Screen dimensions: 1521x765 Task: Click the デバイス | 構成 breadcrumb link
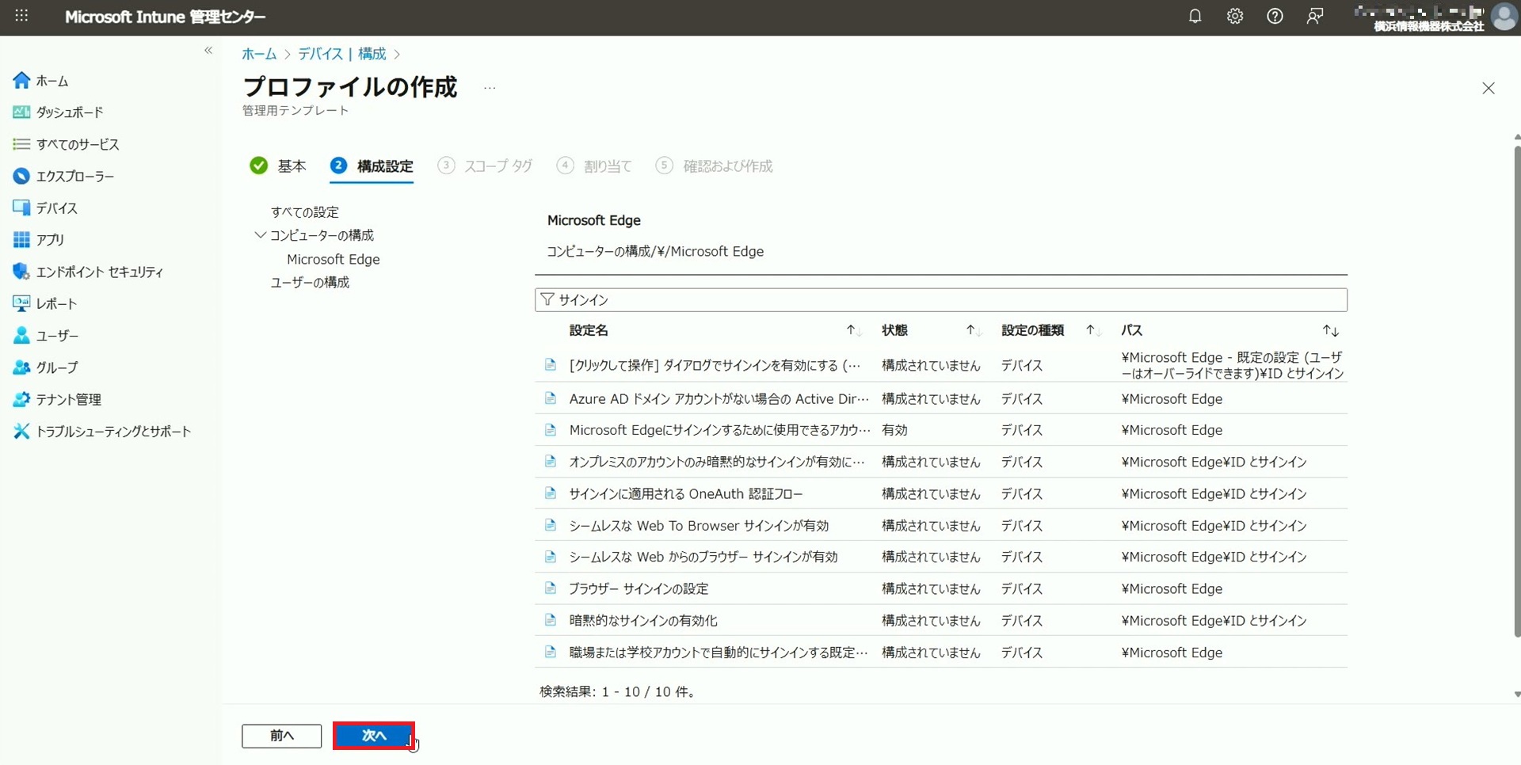pyautogui.click(x=341, y=54)
